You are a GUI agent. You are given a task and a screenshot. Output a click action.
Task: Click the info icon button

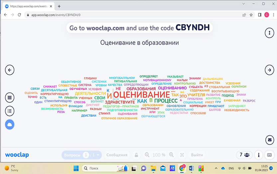pos(259,155)
